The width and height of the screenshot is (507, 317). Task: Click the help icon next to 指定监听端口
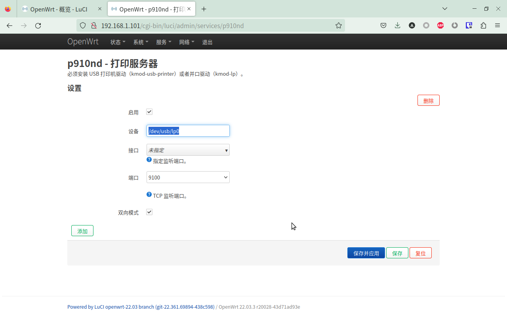(x=149, y=160)
